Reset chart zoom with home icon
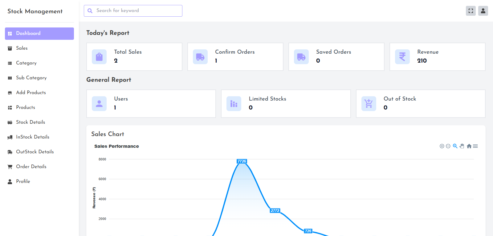The width and height of the screenshot is (493, 236). click(x=469, y=146)
